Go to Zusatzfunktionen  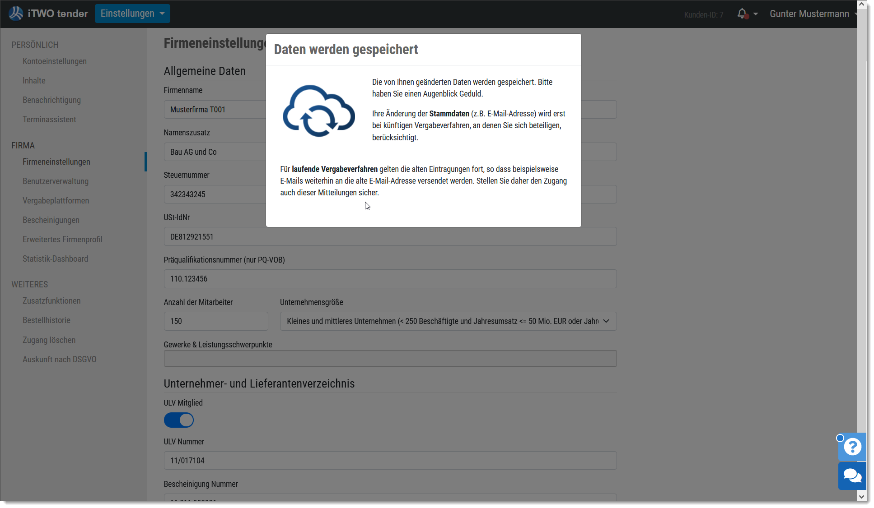coord(51,301)
